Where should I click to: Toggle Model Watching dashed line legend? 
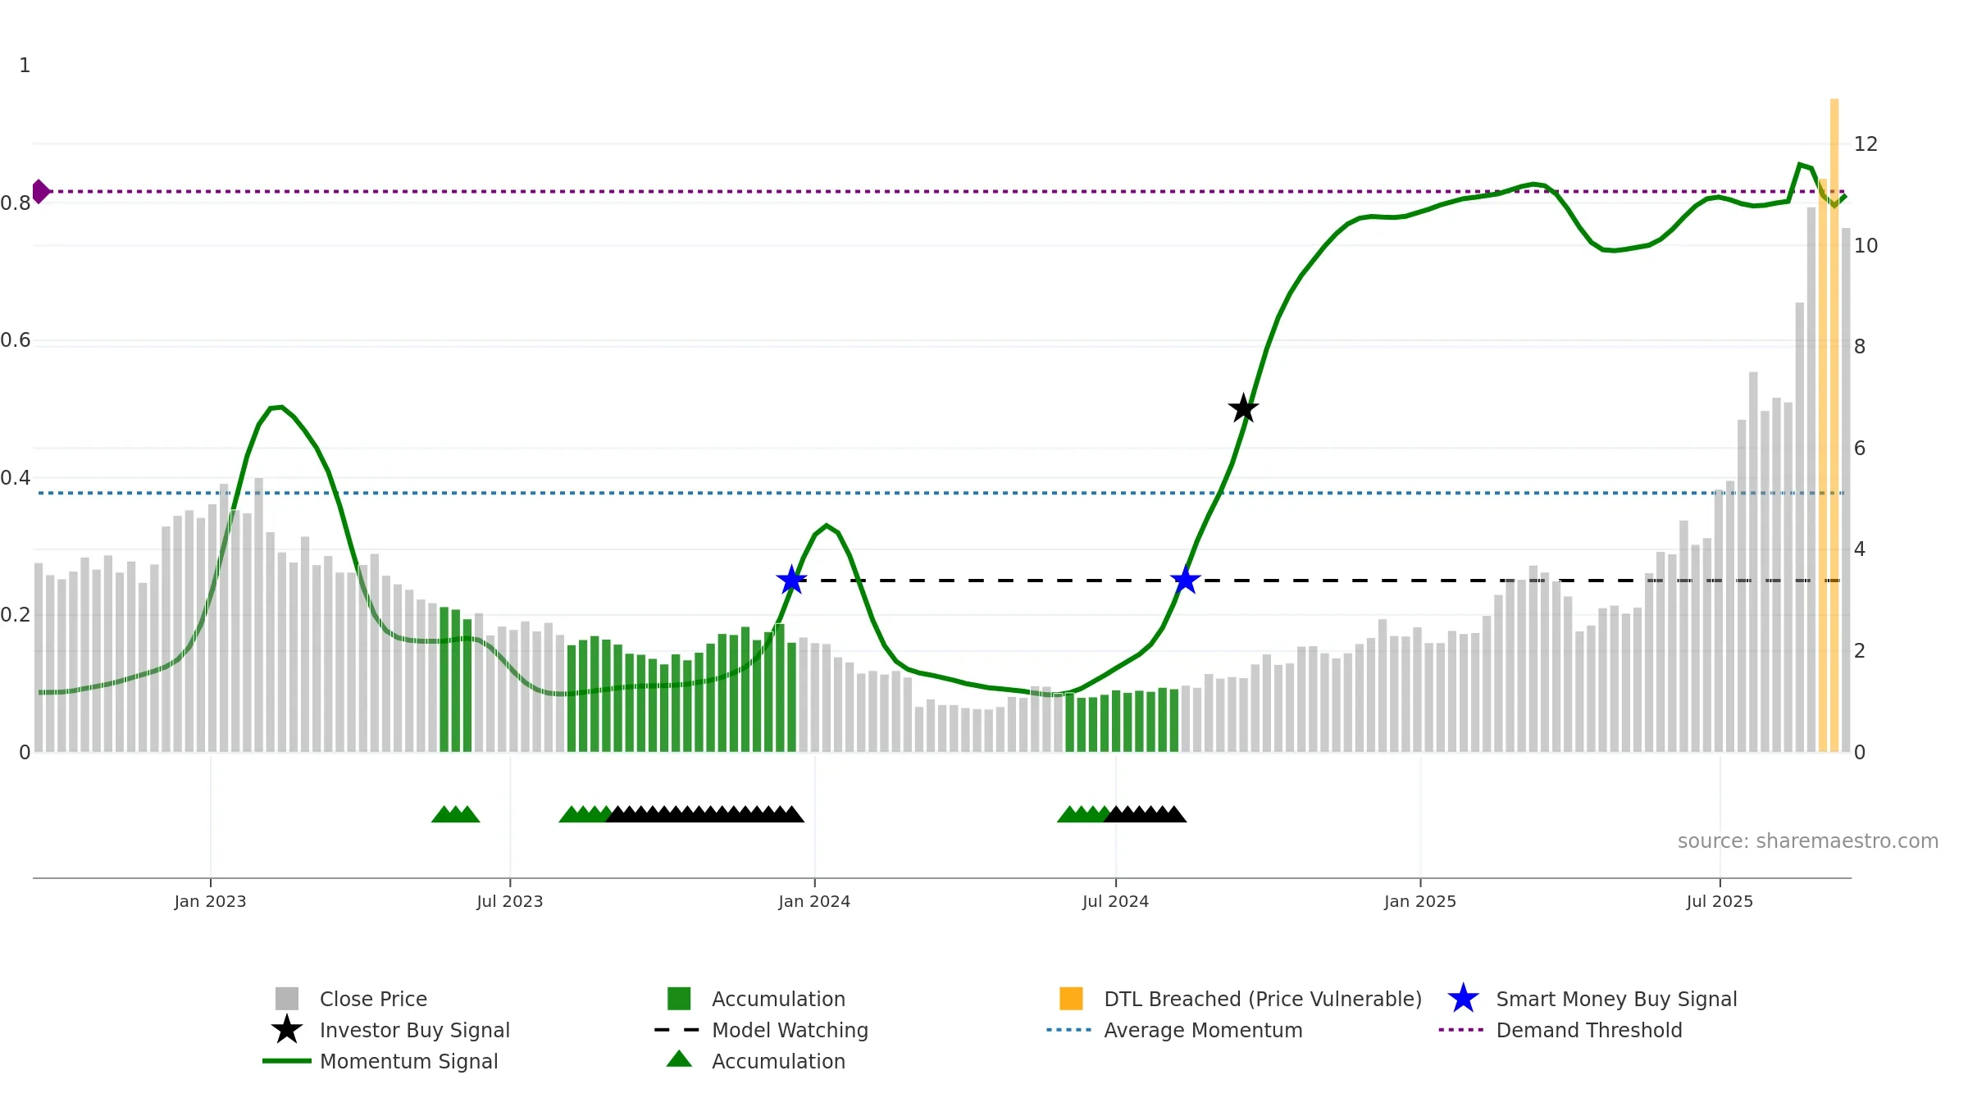pos(790,1030)
